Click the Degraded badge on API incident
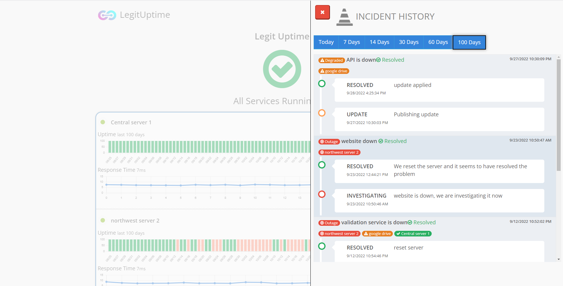The width and height of the screenshot is (563, 286). tap(331, 60)
